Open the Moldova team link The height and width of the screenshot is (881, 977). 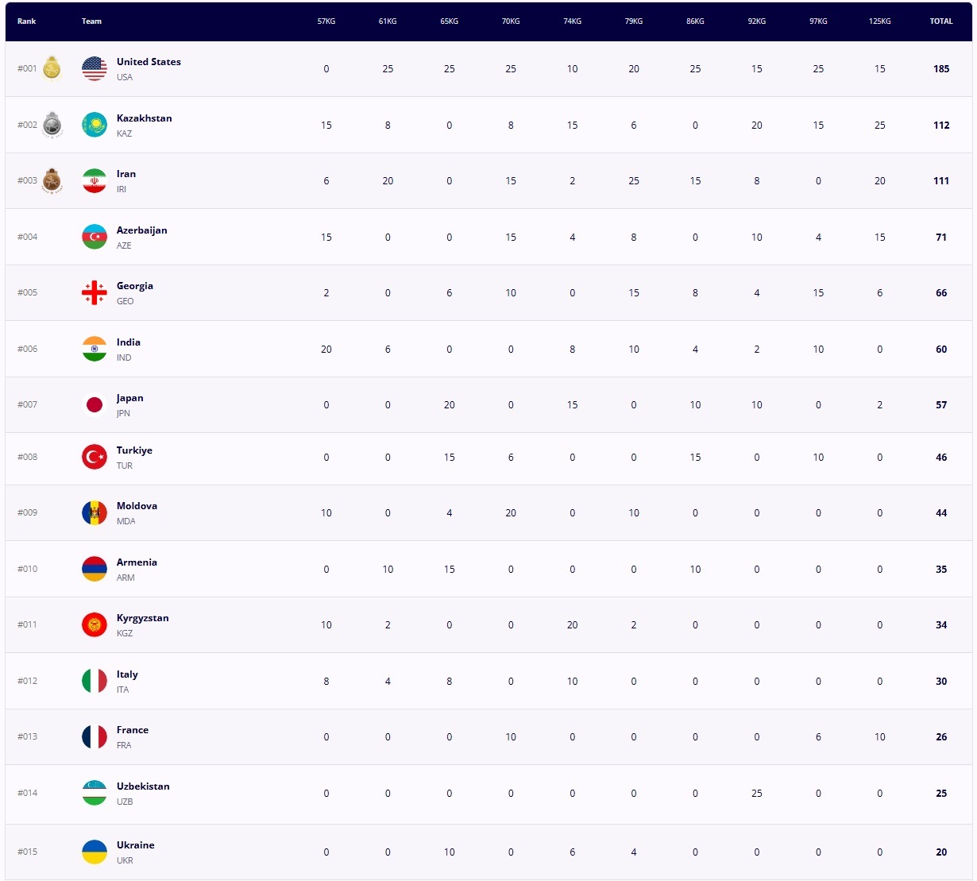pyautogui.click(x=137, y=506)
